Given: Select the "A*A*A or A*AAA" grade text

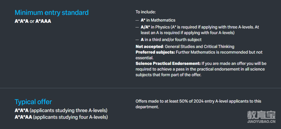Looking at the screenshot, I should (33, 21).
